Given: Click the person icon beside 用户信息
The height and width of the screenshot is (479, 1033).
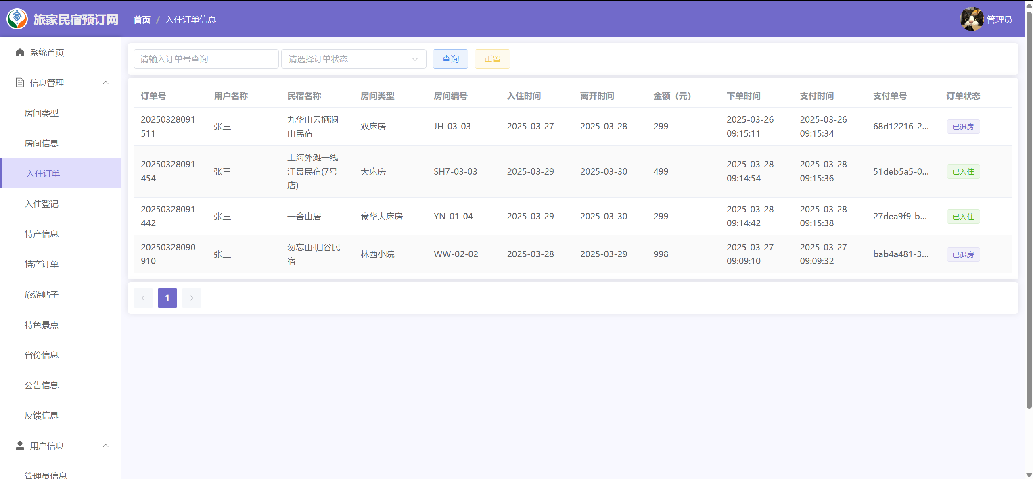Looking at the screenshot, I should pyautogui.click(x=20, y=445).
